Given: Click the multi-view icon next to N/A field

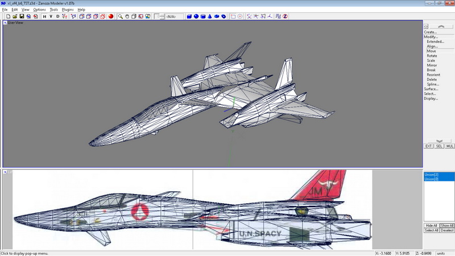Looking at the screenshot, I should (148, 16).
